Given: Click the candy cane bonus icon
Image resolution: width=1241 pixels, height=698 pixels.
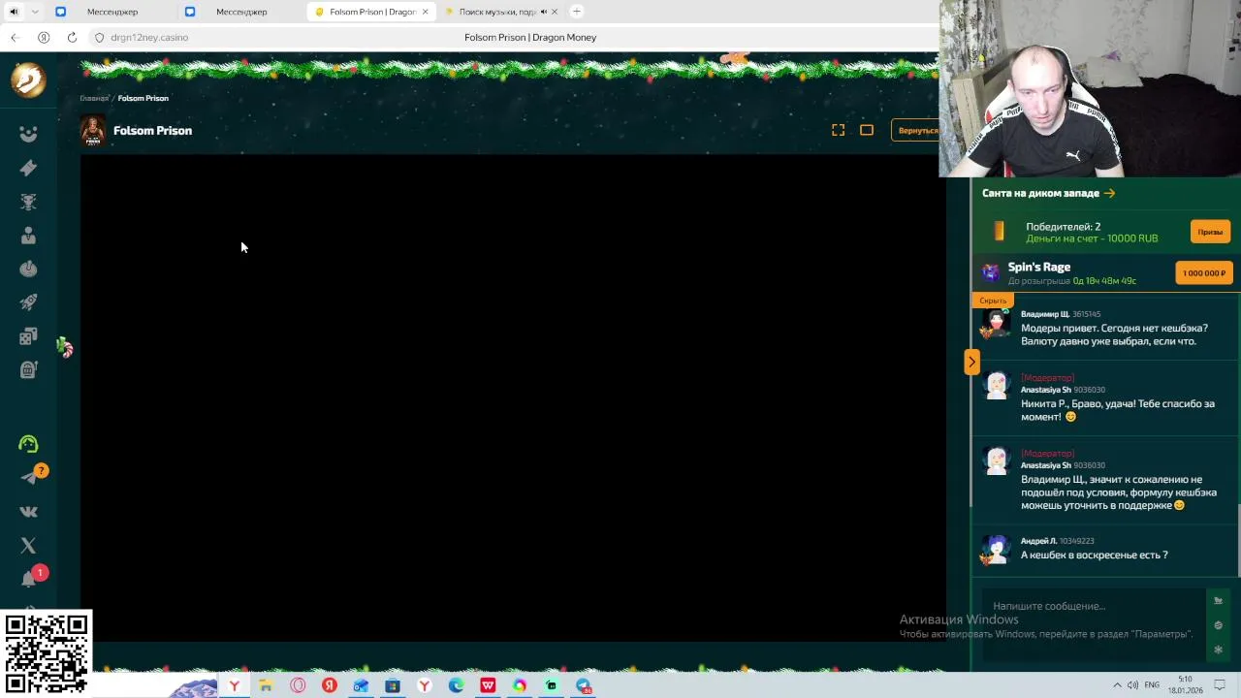Looking at the screenshot, I should pyautogui.click(x=64, y=347).
